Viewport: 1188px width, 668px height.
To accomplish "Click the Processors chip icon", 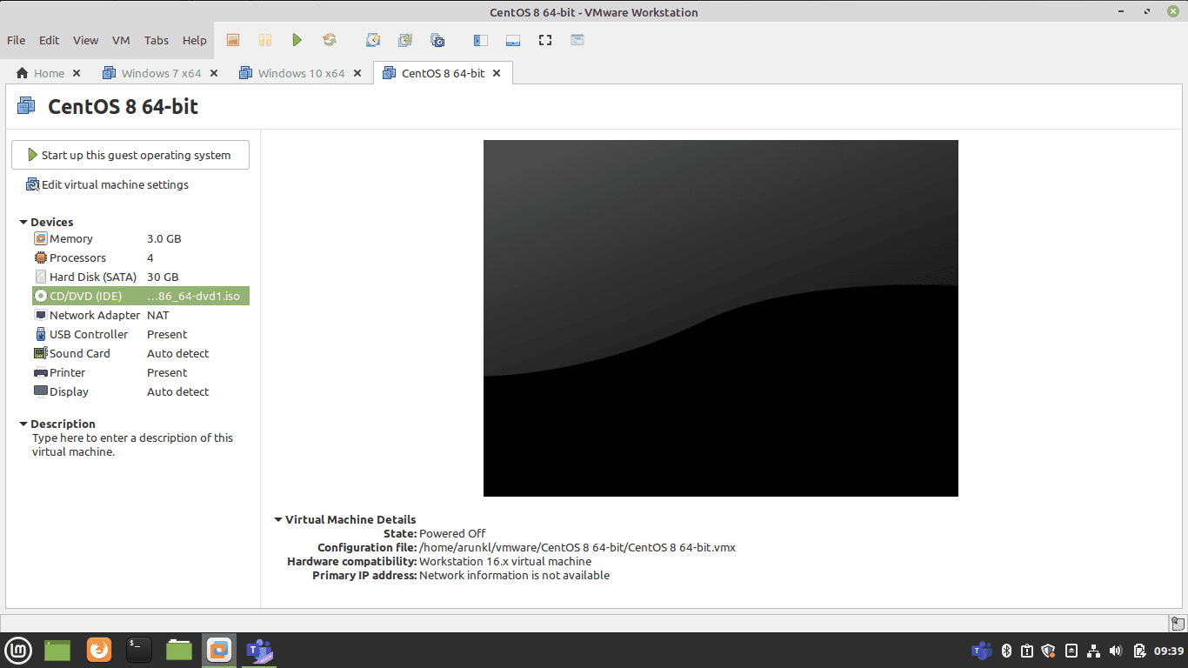I will [x=41, y=257].
